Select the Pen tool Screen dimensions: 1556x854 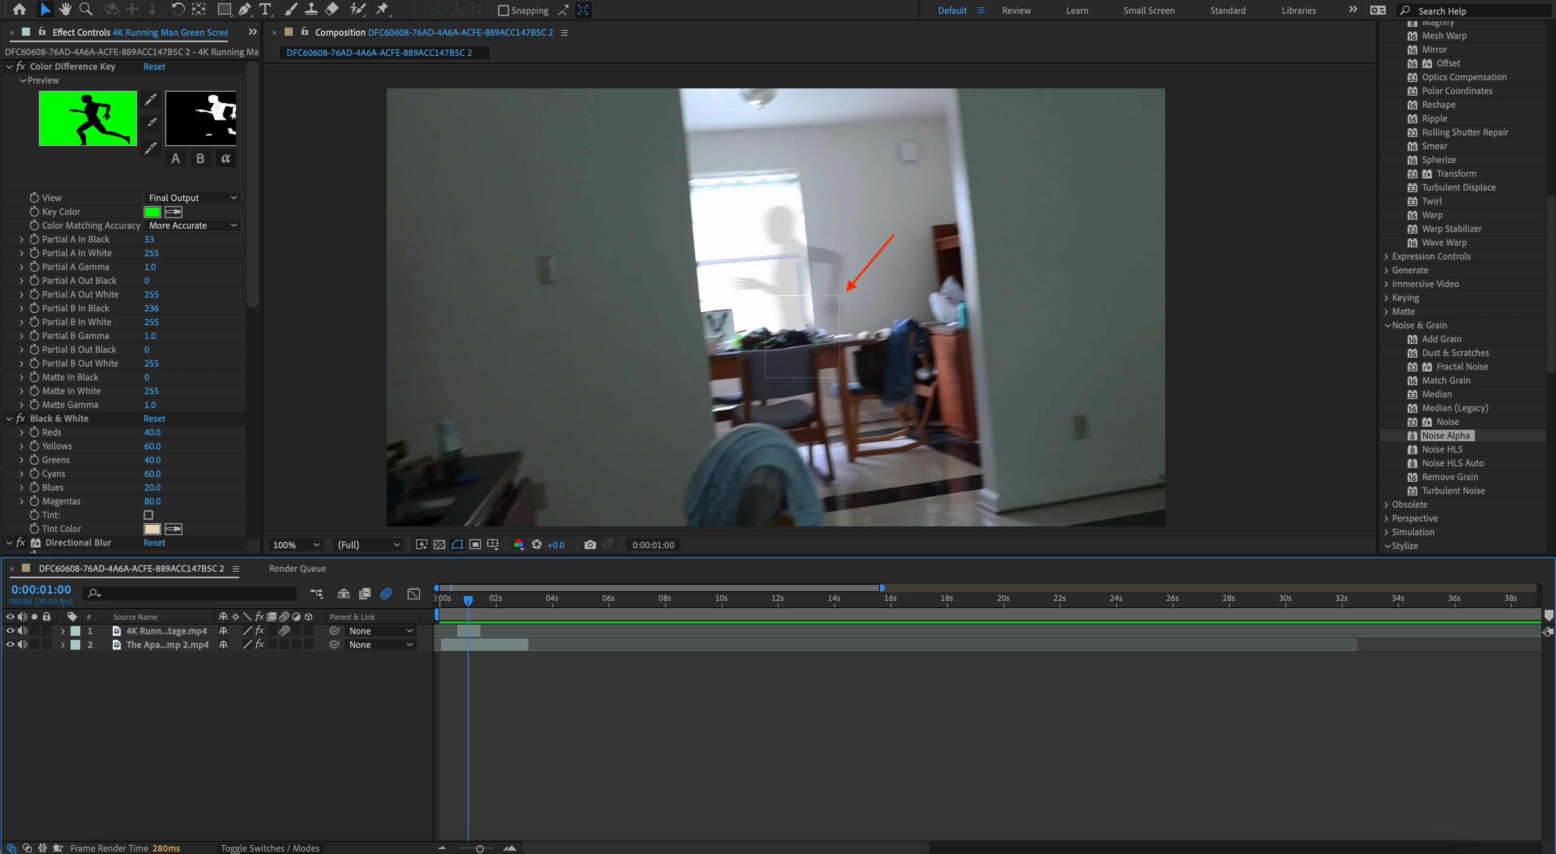point(244,9)
